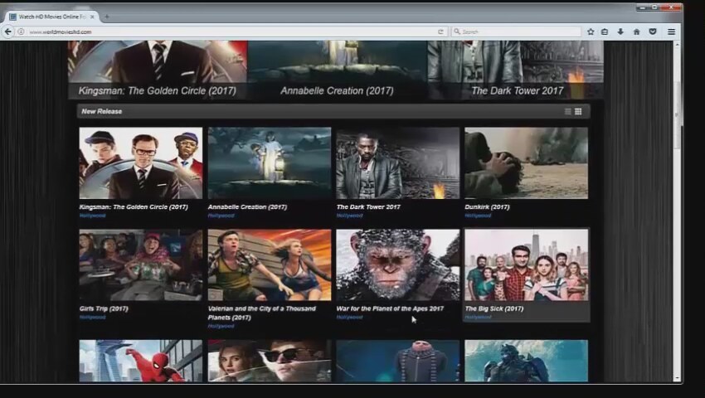Focus the browser Search box
This screenshot has width=705, height=398.
point(517,32)
